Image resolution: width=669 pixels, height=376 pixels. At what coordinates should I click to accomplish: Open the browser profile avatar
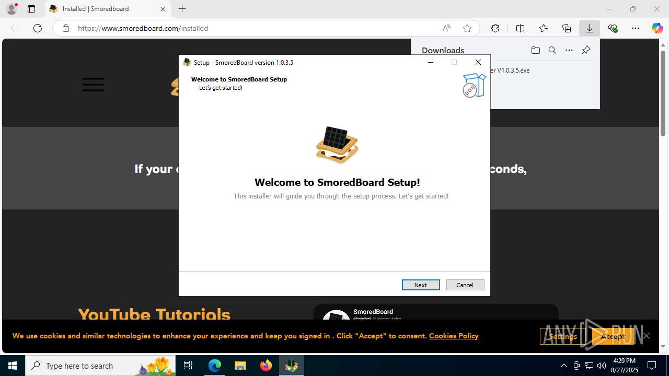tap(11, 9)
